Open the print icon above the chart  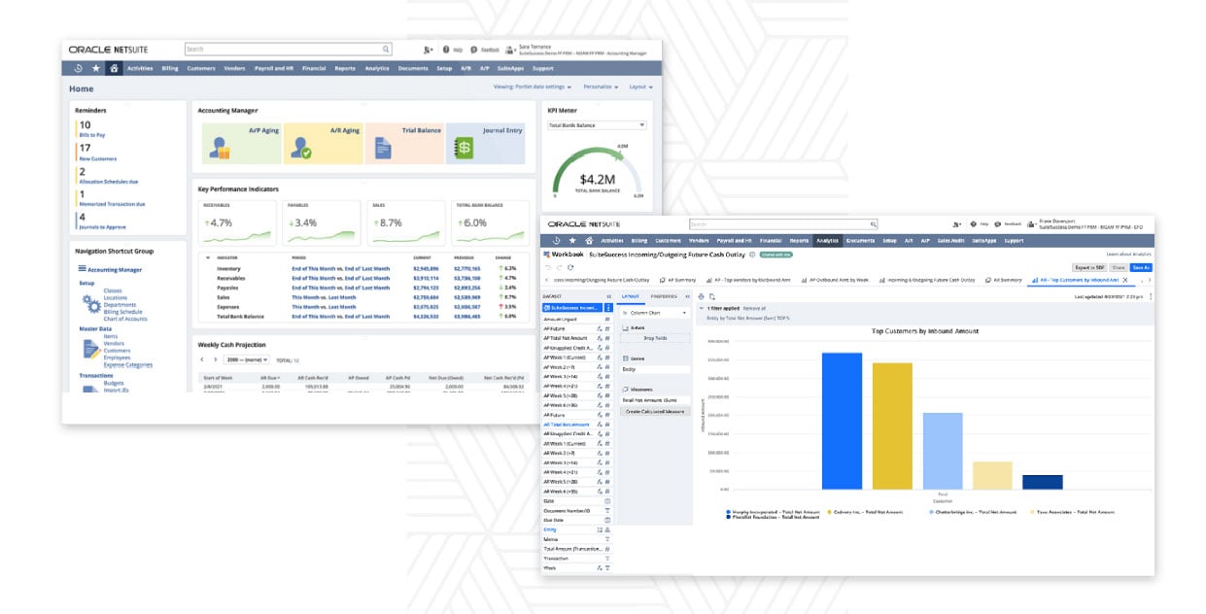click(701, 296)
